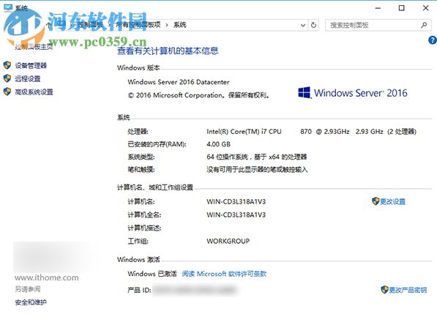Click shield icon beside 设备管理器
This screenshot has height=317, width=437.
7,65
